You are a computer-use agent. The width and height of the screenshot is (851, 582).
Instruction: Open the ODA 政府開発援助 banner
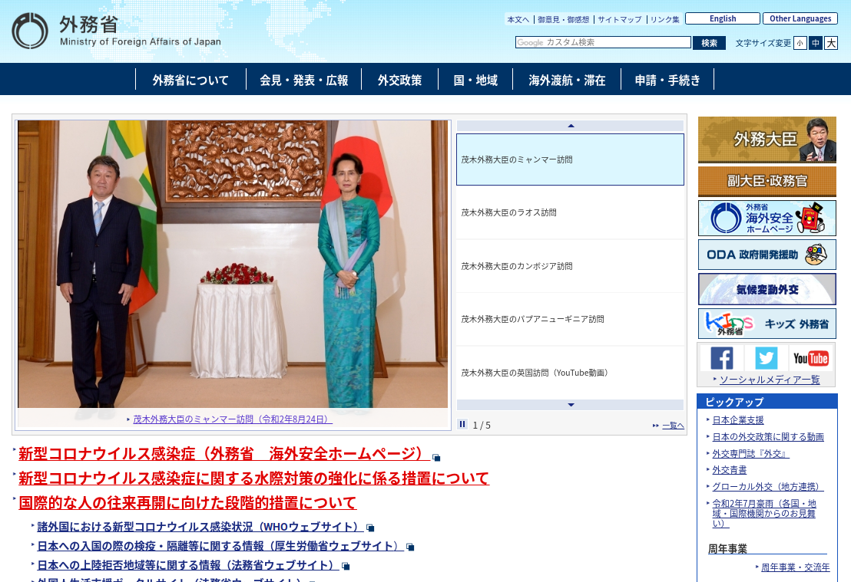(x=767, y=254)
